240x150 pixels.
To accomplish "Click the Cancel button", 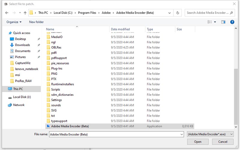I will point(223,142).
